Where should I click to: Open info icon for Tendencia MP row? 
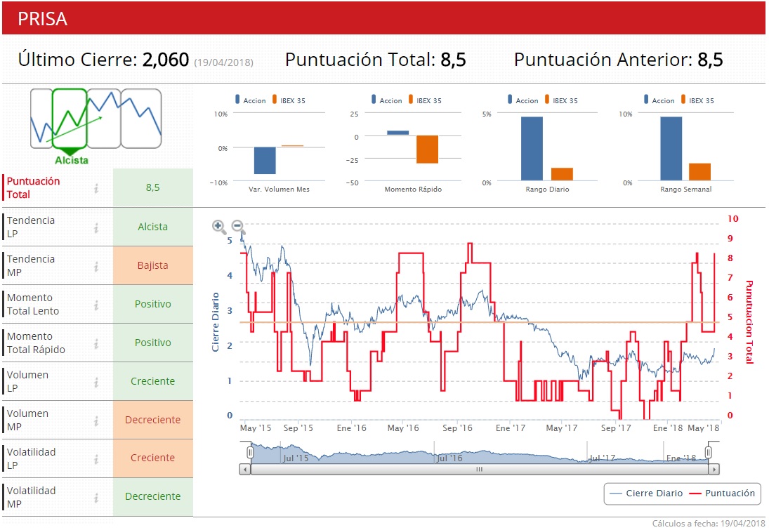coord(97,266)
